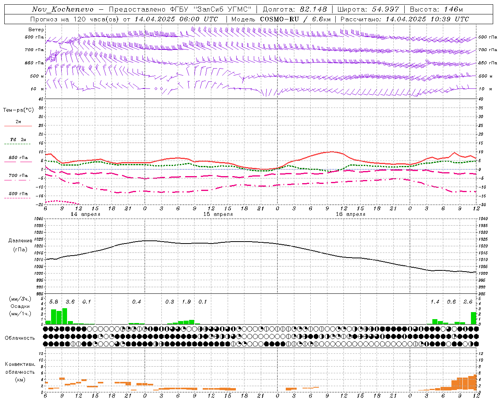Click the (гПа) pressure unit label
Viewport: 499px width, 399px height.
(20, 249)
